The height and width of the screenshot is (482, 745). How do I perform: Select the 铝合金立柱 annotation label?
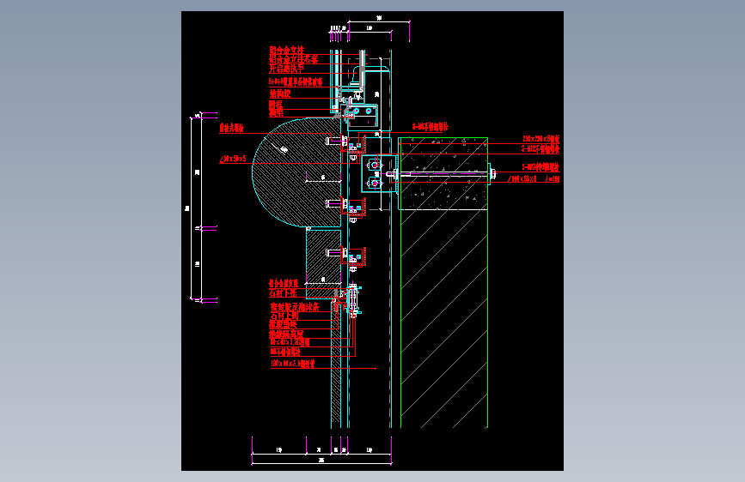286,51
